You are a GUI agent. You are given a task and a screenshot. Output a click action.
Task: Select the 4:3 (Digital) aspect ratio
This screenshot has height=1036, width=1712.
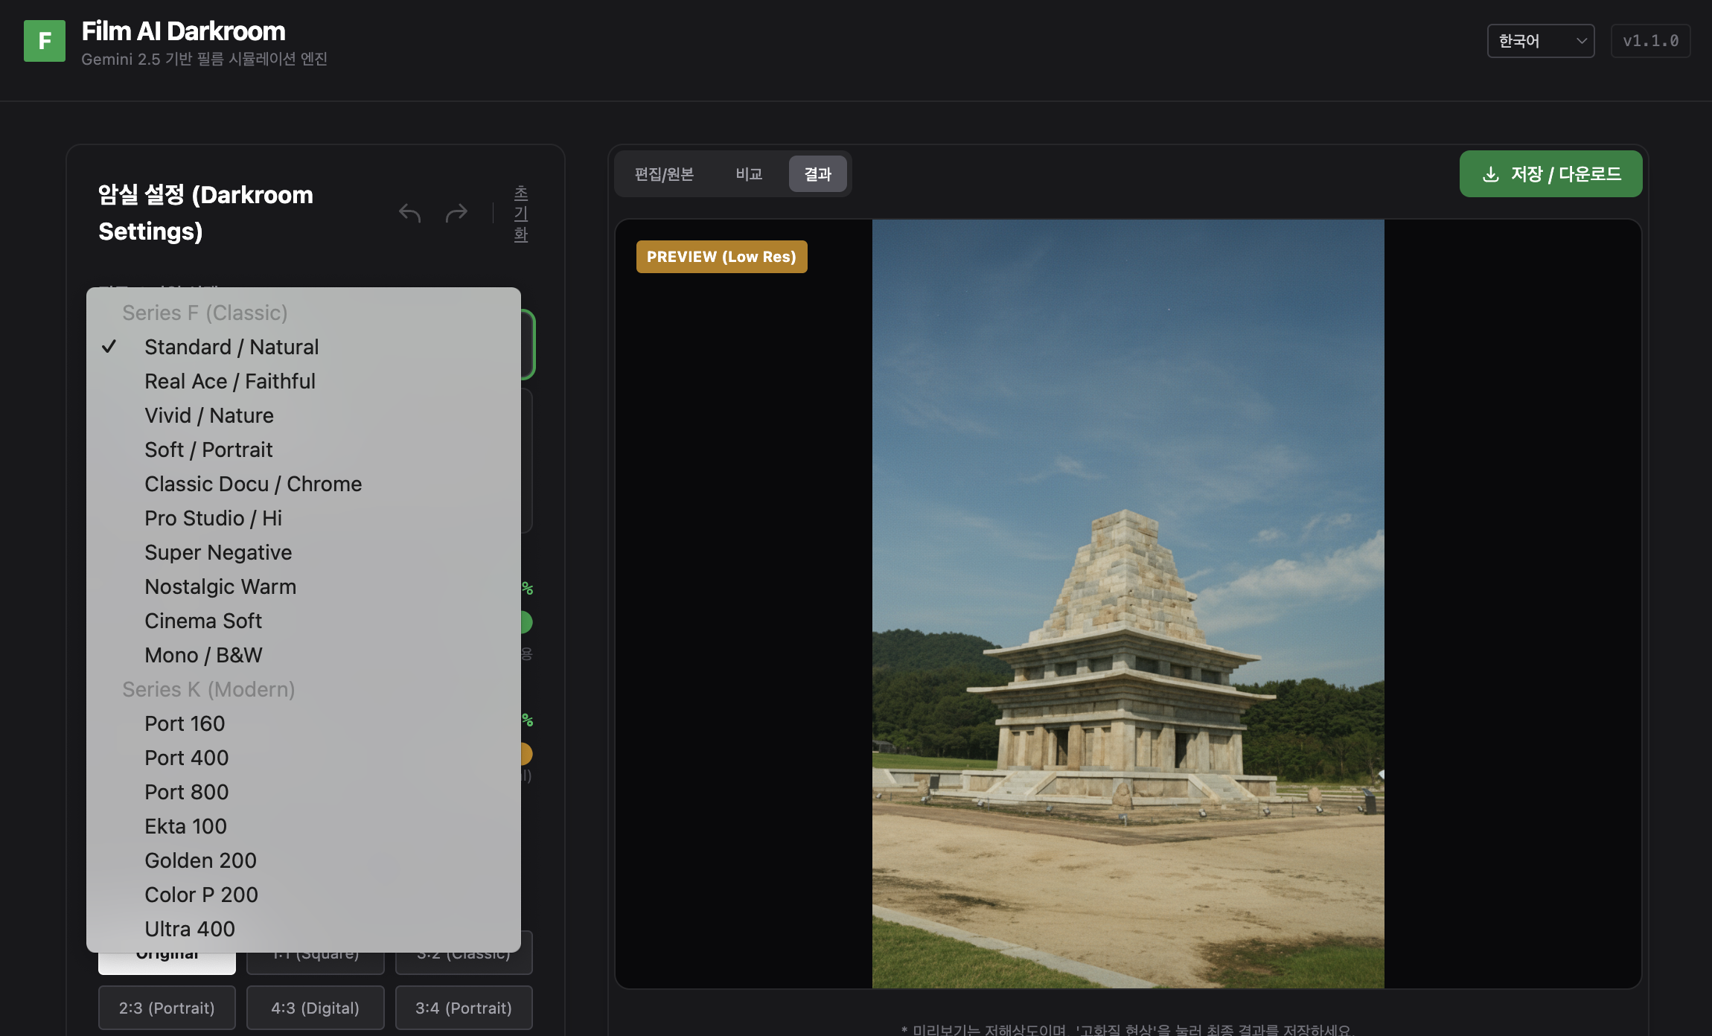point(315,1008)
